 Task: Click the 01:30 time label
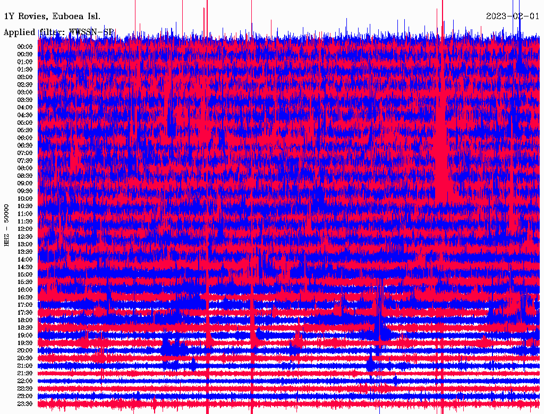[25, 70]
